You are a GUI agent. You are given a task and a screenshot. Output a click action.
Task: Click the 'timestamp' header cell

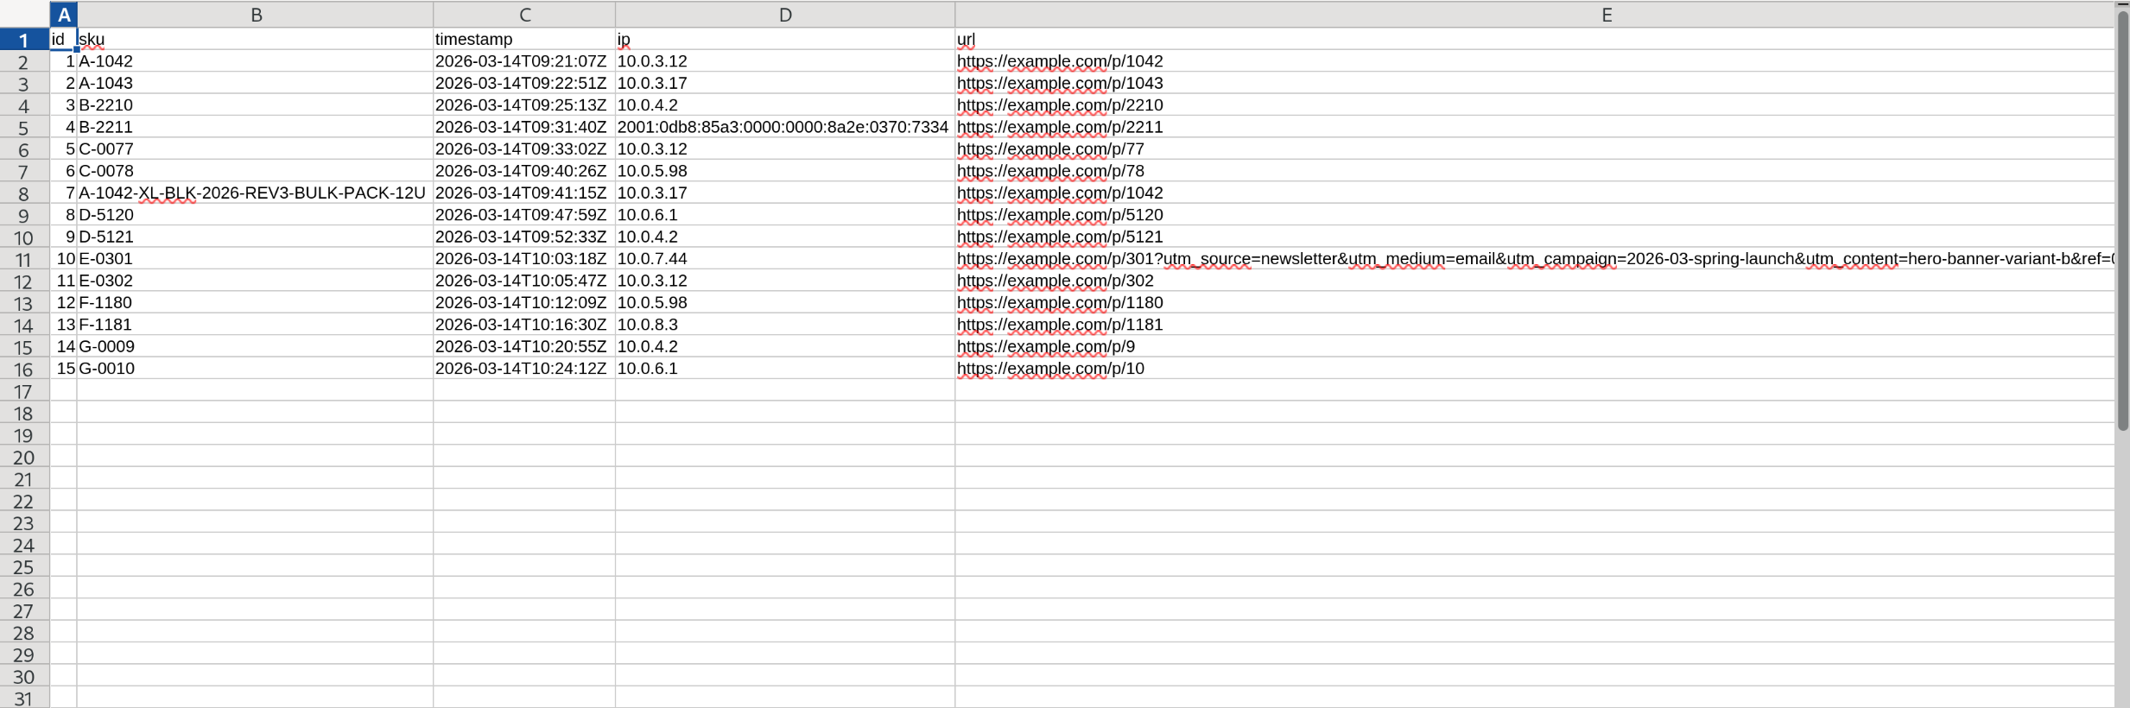tap(524, 39)
